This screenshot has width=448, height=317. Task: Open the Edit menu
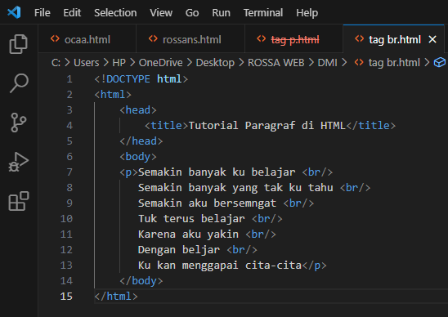click(72, 12)
